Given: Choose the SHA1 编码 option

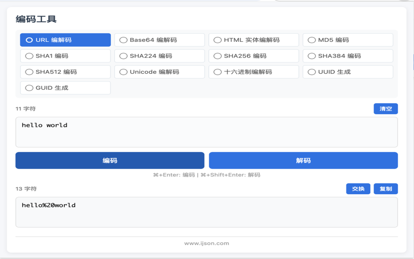Looking at the screenshot, I should [x=65, y=56].
